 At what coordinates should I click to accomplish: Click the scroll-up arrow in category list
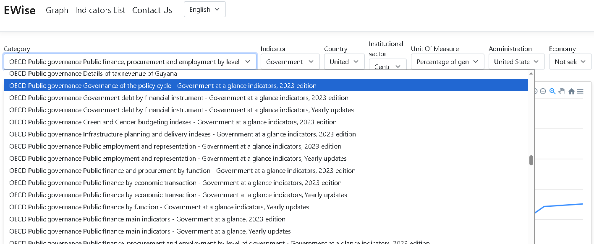click(531, 73)
